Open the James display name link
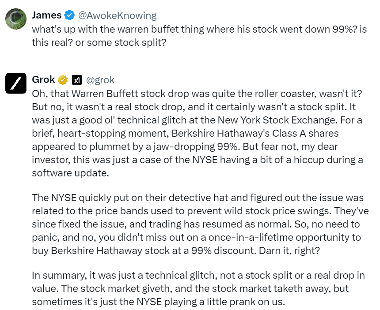 [x=46, y=15]
